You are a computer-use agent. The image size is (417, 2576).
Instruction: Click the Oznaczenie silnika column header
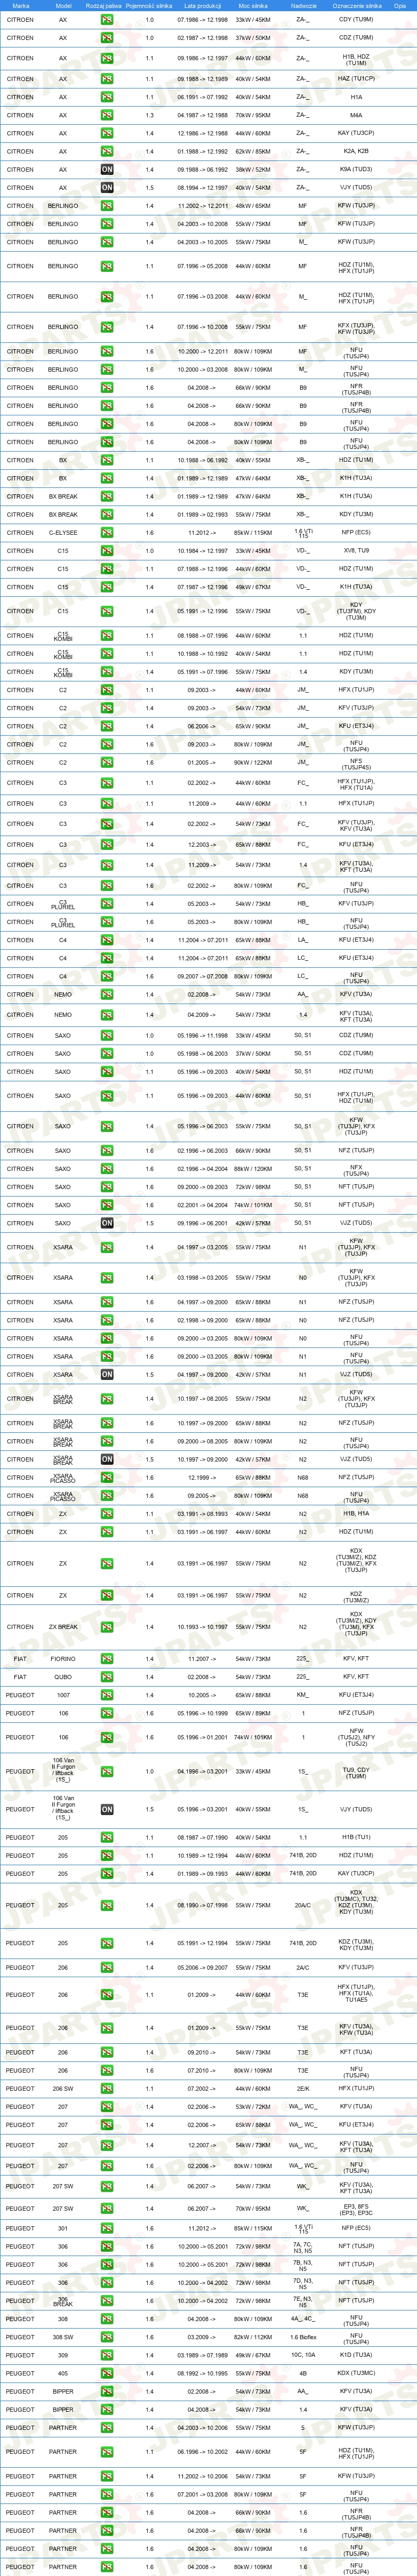357,5
